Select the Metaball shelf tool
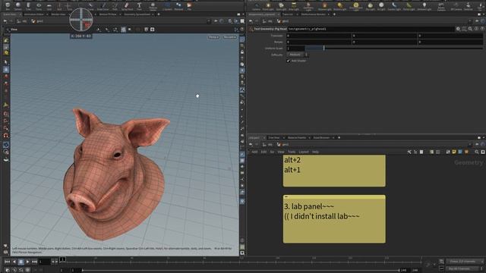The width and height of the screenshot is (486, 273). (178, 6)
